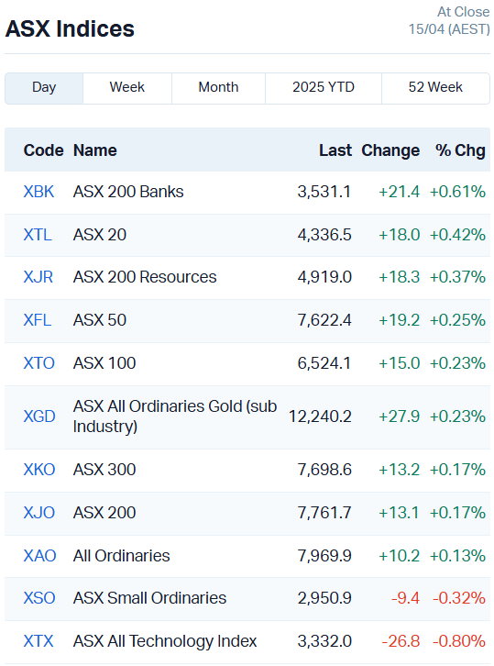Screen dimensions: 494x666
Task: Sort by the Last column header
Action: point(335,150)
